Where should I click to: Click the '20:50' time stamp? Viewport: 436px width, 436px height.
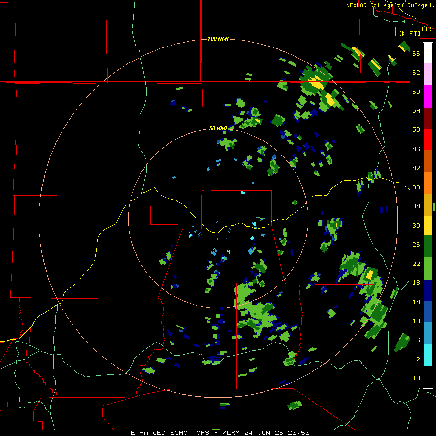[x=298, y=433]
